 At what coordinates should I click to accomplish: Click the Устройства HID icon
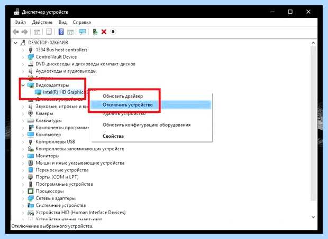pos(31,213)
